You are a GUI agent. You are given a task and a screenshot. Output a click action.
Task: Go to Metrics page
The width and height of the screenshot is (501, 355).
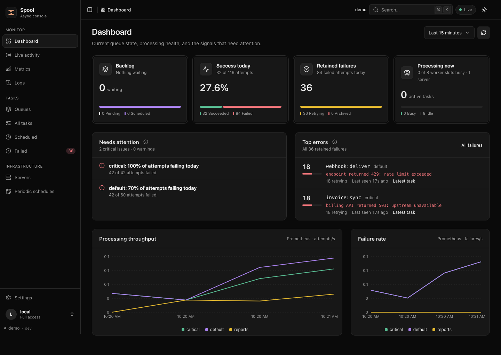[x=40, y=69]
